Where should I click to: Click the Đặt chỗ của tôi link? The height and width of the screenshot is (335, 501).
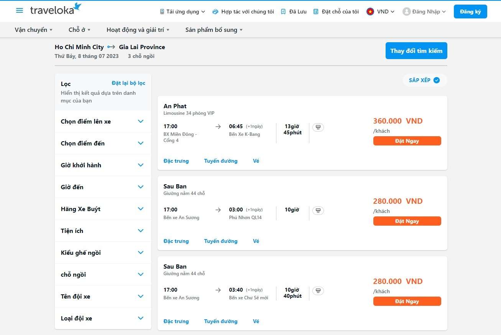coord(340,12)
